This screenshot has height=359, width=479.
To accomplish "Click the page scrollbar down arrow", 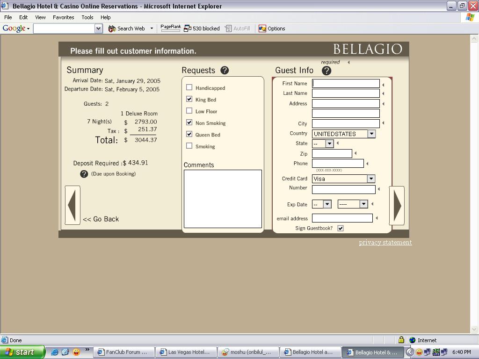I will [474, 329].
